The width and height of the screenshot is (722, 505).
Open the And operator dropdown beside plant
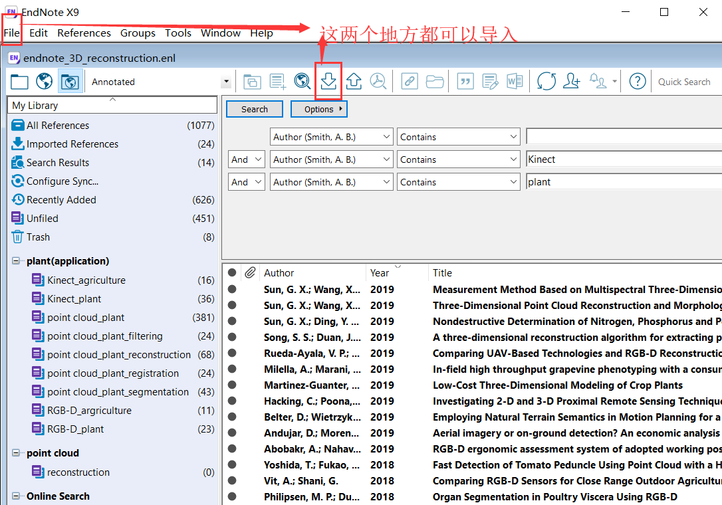click(247, 182)
